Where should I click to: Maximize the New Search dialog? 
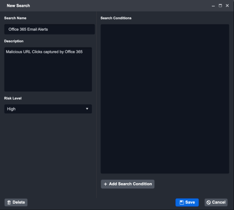coord(221,6)
